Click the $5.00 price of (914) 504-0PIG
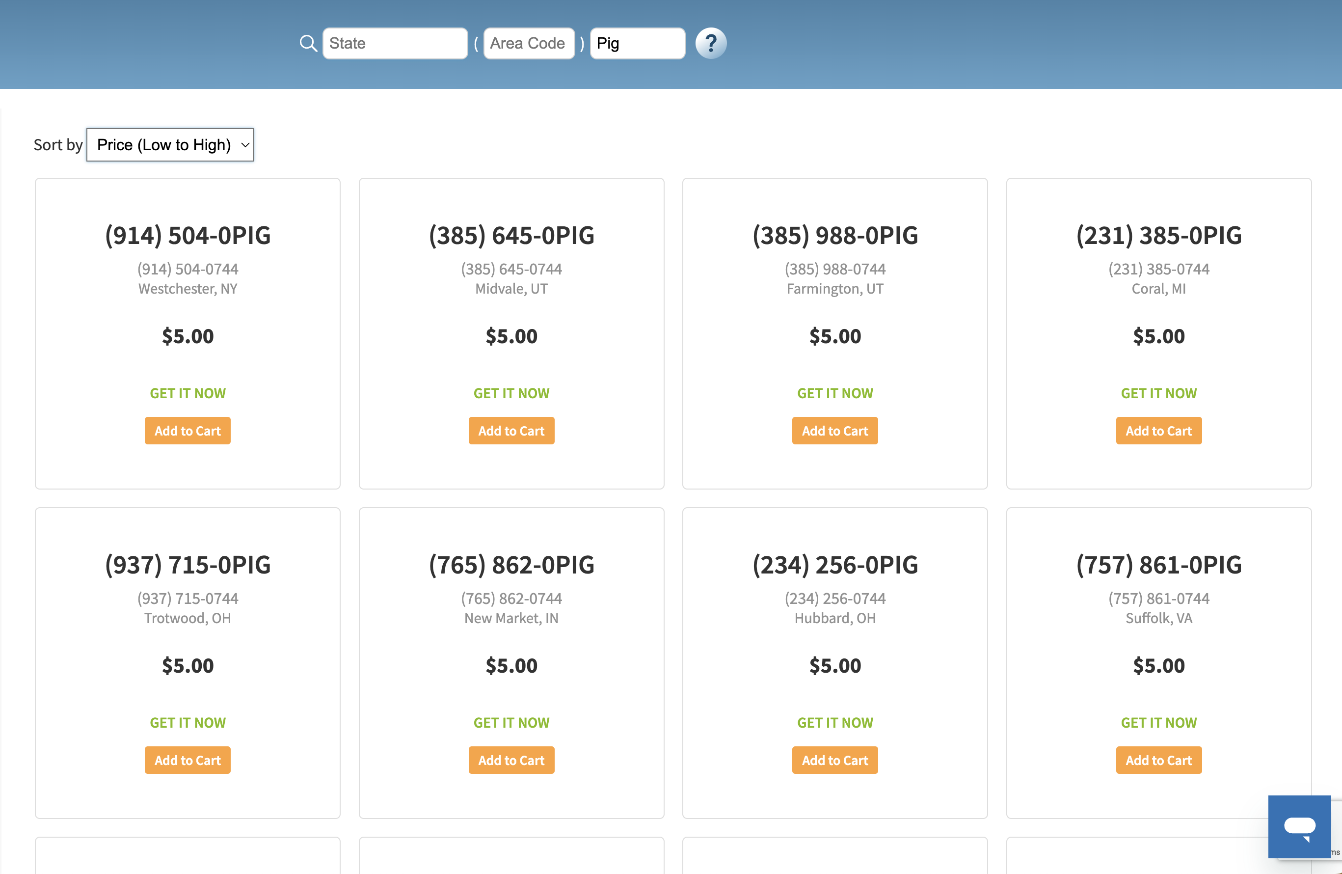1342x874 pixels. (x=188, y=336)
